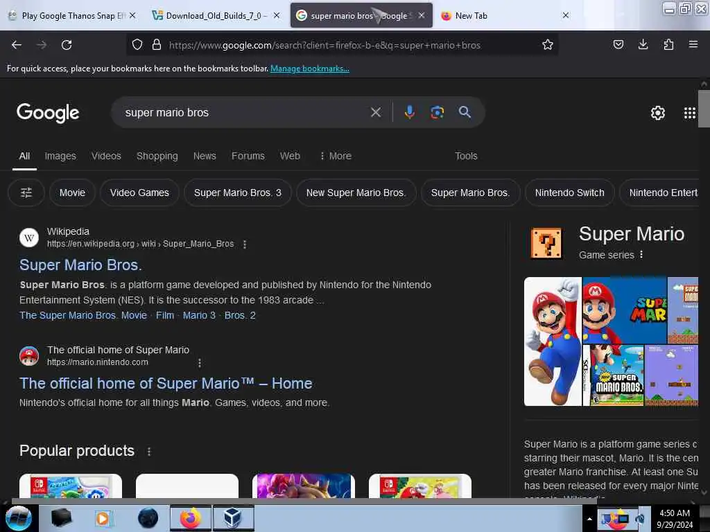The width and height of the screenshot is (710, 532).
Task: Expand the More search categories menu
Action: coord(336,156)
